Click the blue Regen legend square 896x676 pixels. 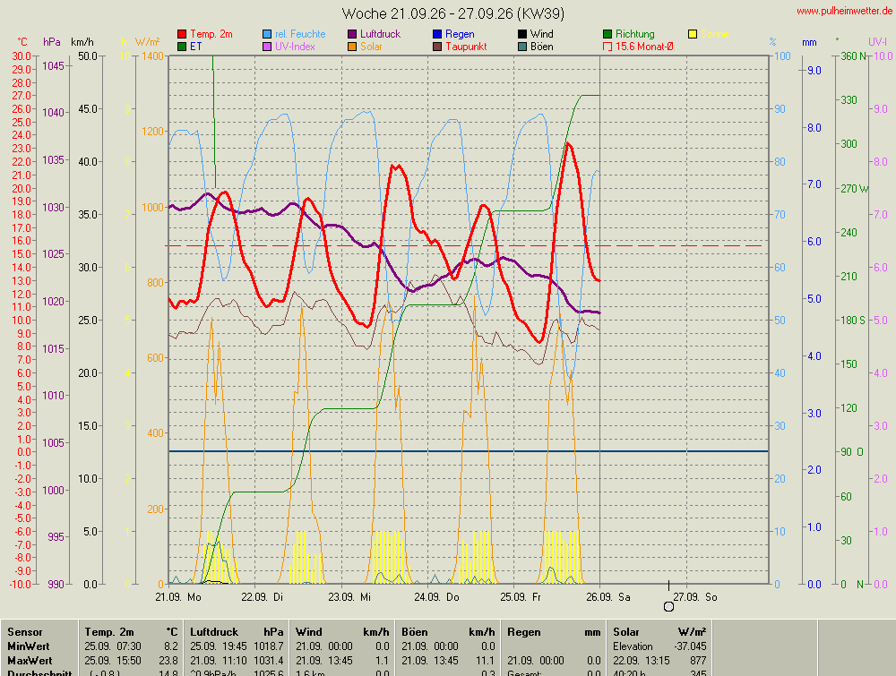(437, 34)
